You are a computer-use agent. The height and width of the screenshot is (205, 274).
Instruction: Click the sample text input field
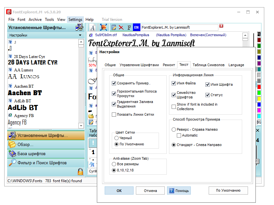[x=180, y=27]
